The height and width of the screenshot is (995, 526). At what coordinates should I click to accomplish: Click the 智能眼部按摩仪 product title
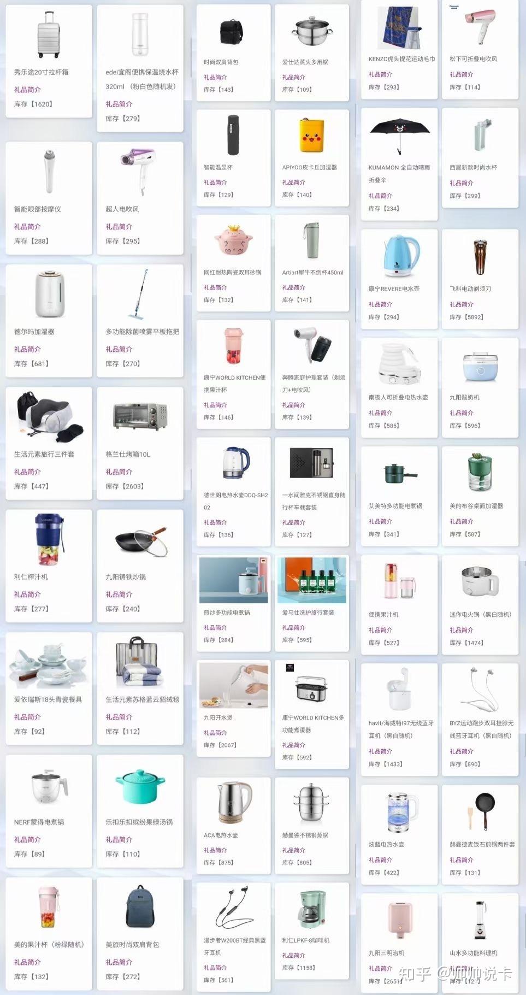38,209
